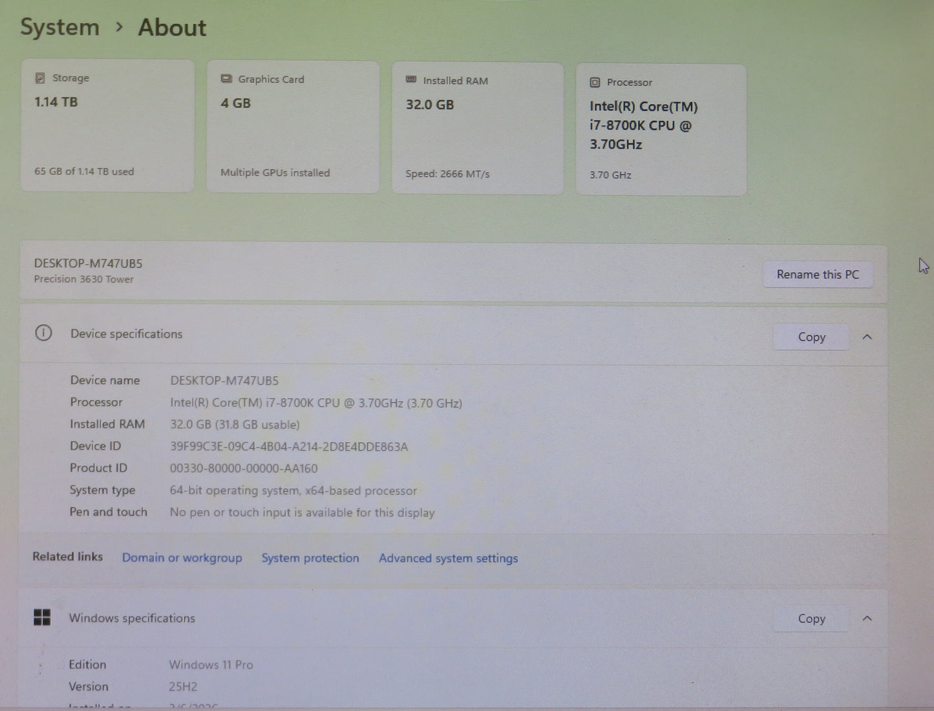The width and height of the screenshot is (934, 711).
Task: Copy the Device specifications
Action: (x=811, y=337)
